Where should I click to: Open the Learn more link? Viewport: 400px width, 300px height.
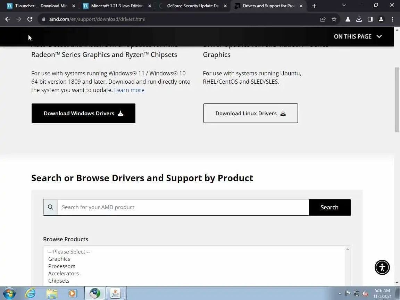(129, 90)
